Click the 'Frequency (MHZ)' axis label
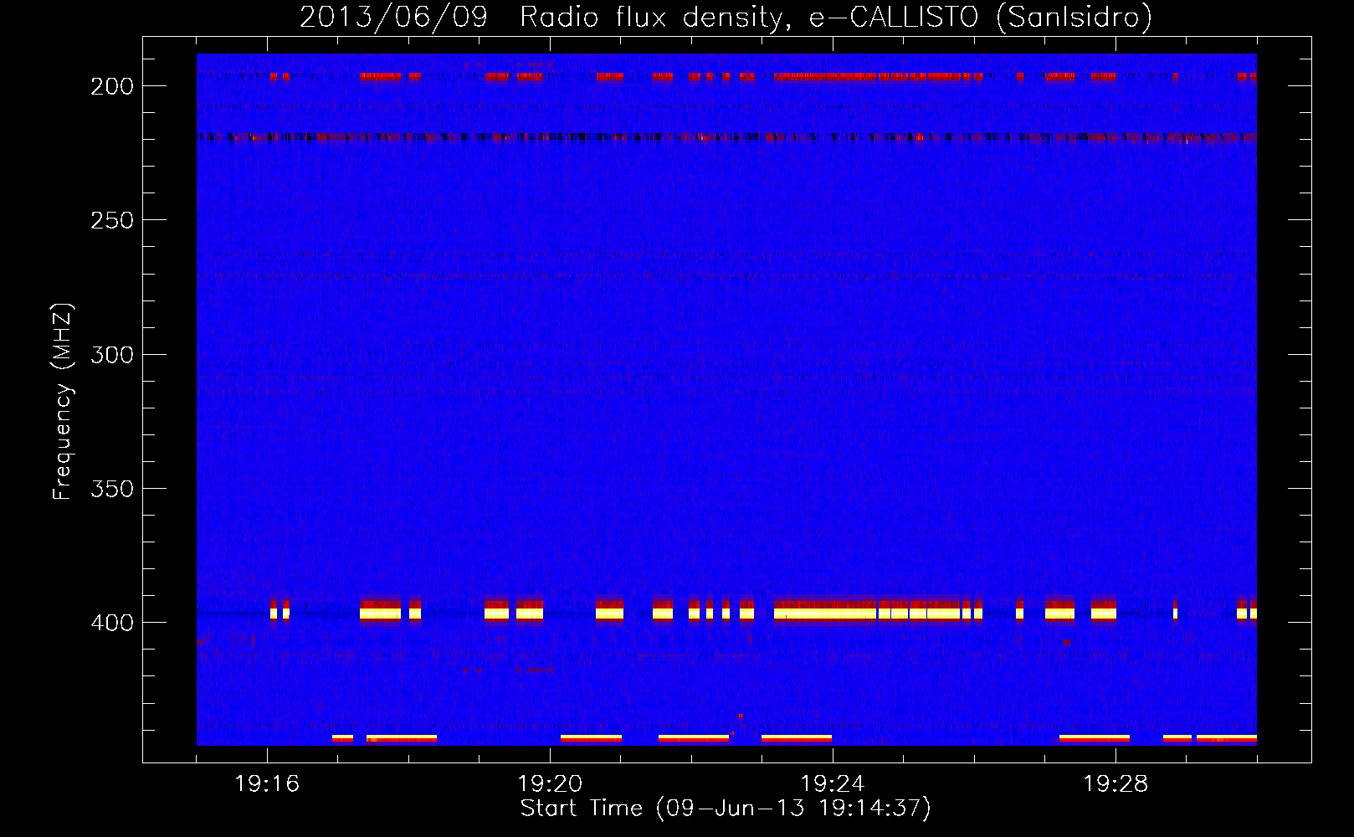The height and width of the screenshot is (837, 1354). pyautogui.click(x=63, y=401)
